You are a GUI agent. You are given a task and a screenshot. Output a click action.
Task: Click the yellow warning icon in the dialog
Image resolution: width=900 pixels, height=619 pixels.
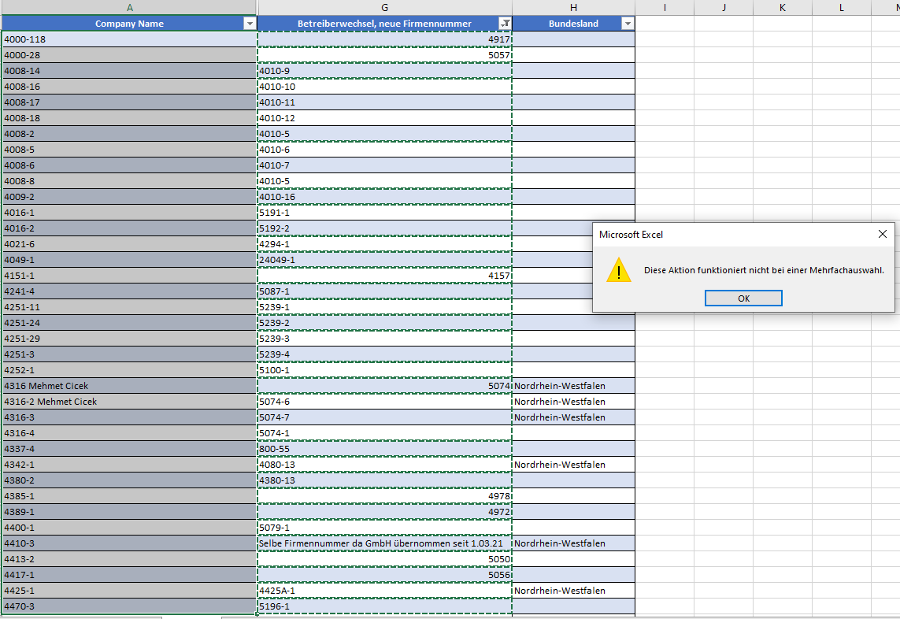[x=619, y=270]
